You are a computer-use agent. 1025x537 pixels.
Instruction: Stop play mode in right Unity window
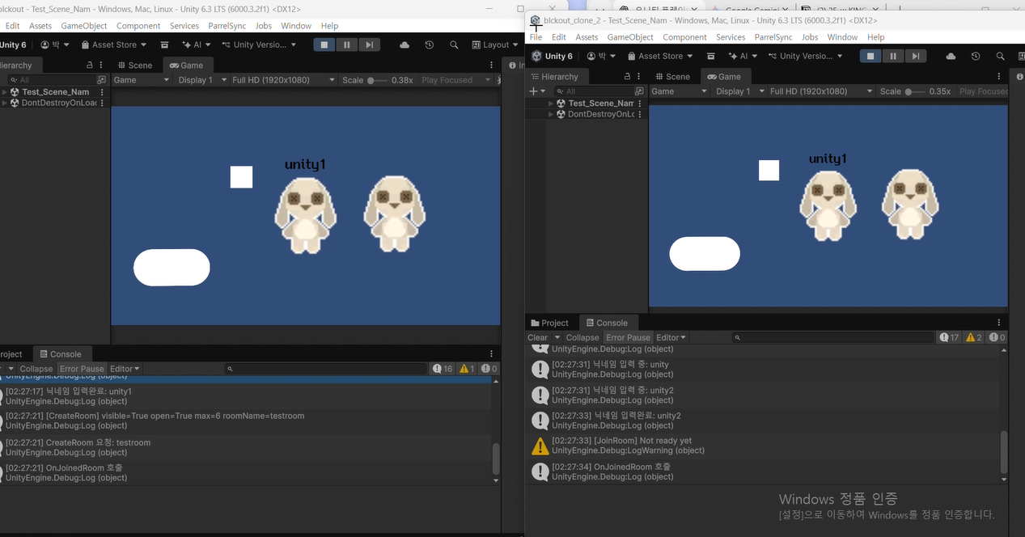click(x=870, y=57)
